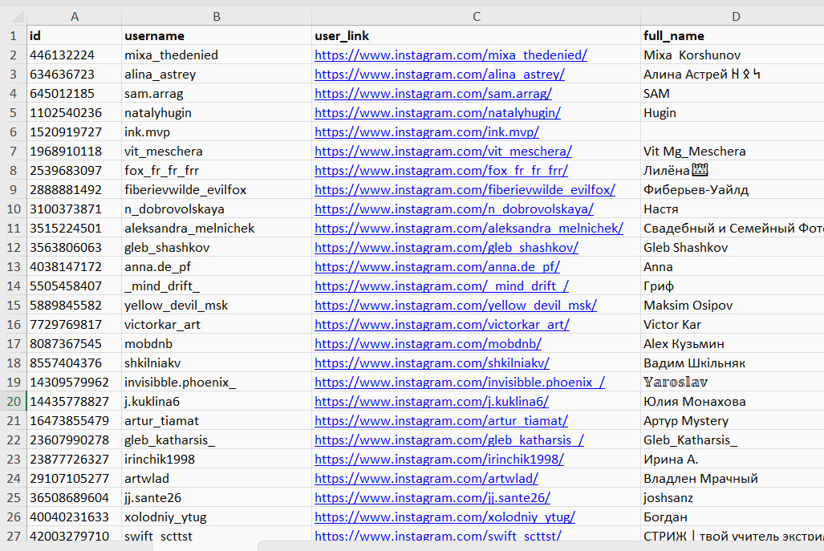Screen dimensions: 824x551
Task: Open the alina_astrey Instagram link
Action: [440, 74]
